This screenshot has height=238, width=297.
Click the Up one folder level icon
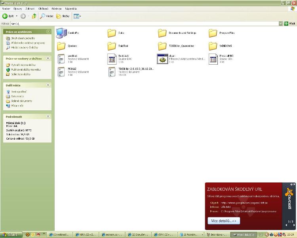[34, 16]
